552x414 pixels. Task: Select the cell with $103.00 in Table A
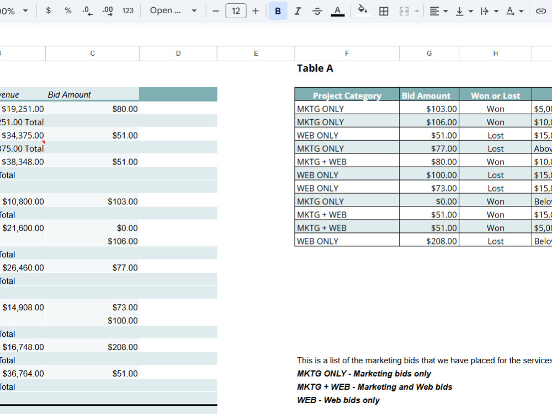pos(429,109)
